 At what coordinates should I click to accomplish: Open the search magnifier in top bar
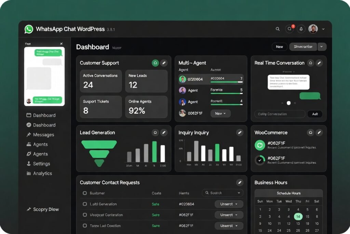tap(278, 29)
